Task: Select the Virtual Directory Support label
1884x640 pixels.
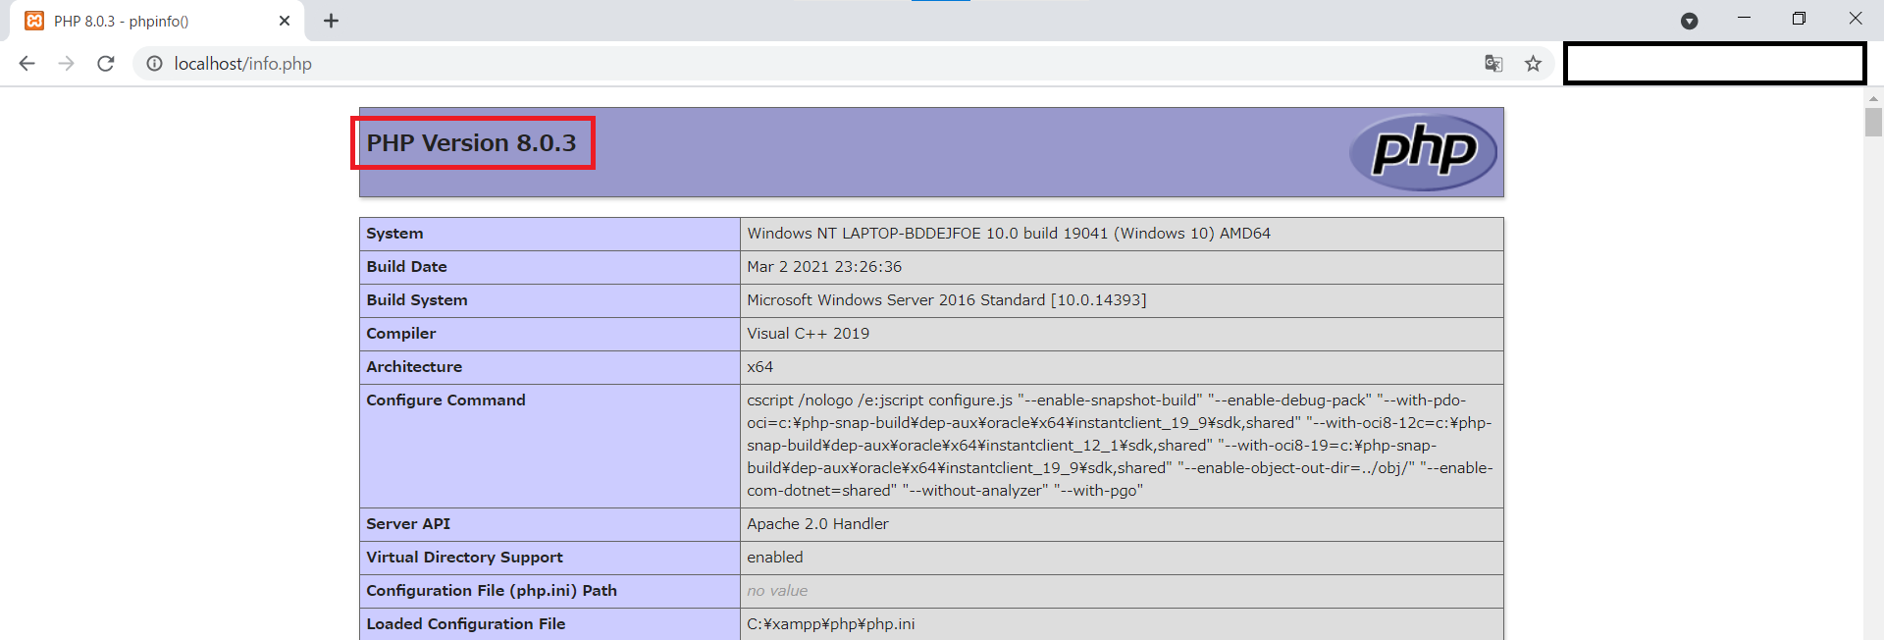Action: click(464, 558)
